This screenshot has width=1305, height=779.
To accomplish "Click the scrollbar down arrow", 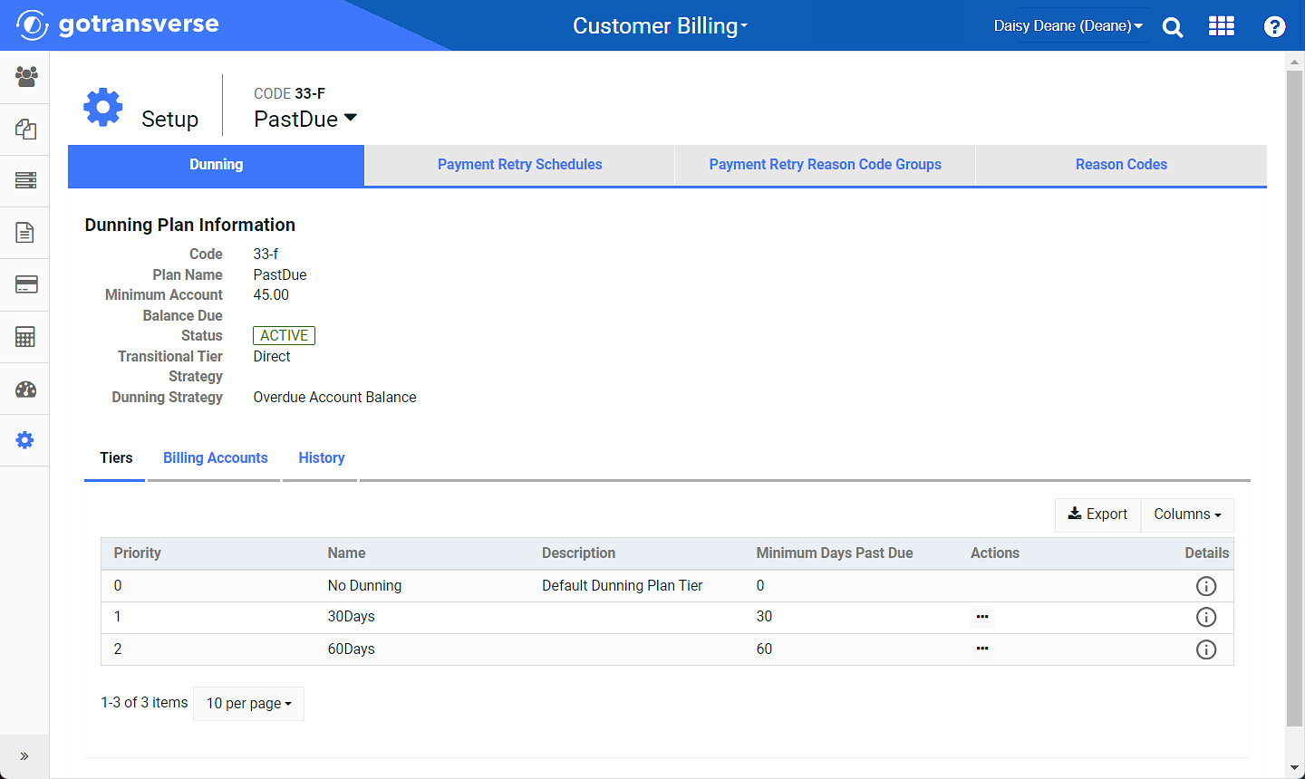I will click(x=1294, y=769).
